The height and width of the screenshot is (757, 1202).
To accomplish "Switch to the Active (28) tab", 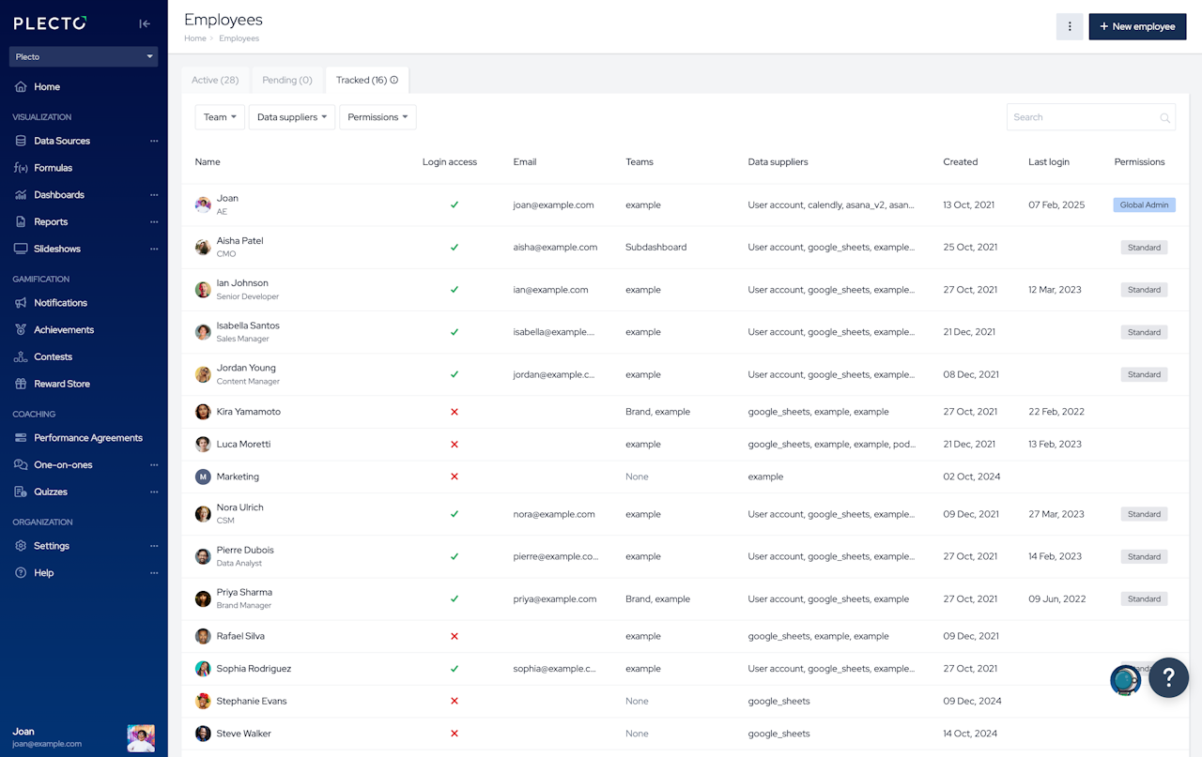I will click(215, 81).
